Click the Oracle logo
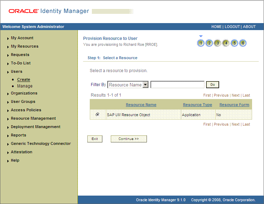 pyautogui.click(x=23, y=11)
